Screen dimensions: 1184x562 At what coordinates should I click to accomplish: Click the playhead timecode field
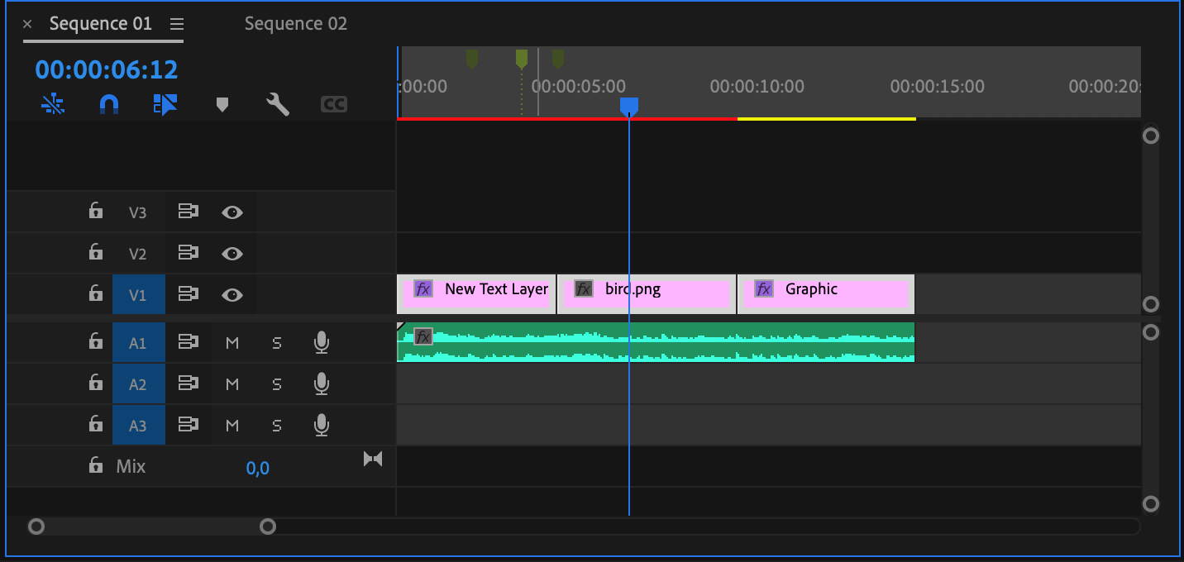(107, 69)
